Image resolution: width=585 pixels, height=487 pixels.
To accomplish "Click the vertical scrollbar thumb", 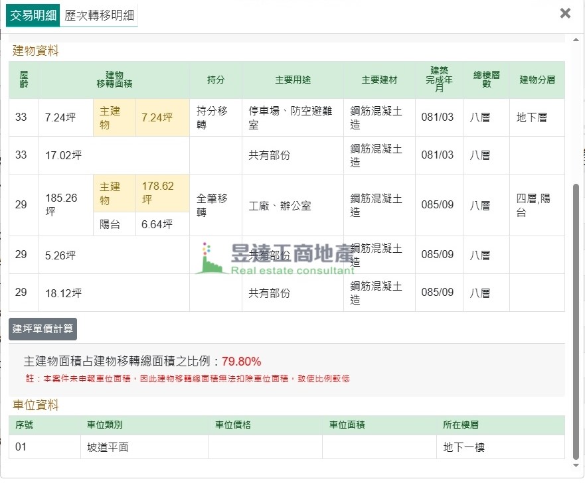I will [x=576, y=318].
